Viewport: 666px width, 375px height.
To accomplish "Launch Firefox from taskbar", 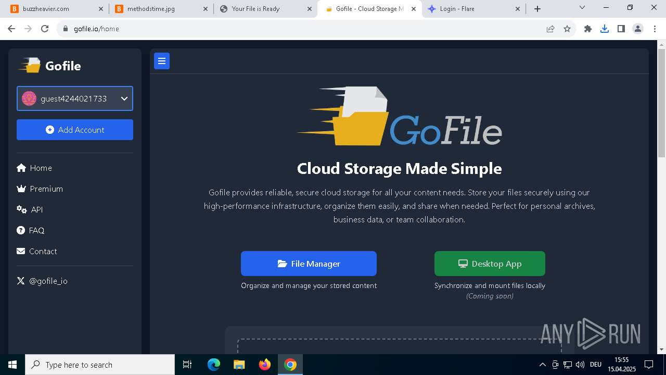I will click(x=265, y=365).
